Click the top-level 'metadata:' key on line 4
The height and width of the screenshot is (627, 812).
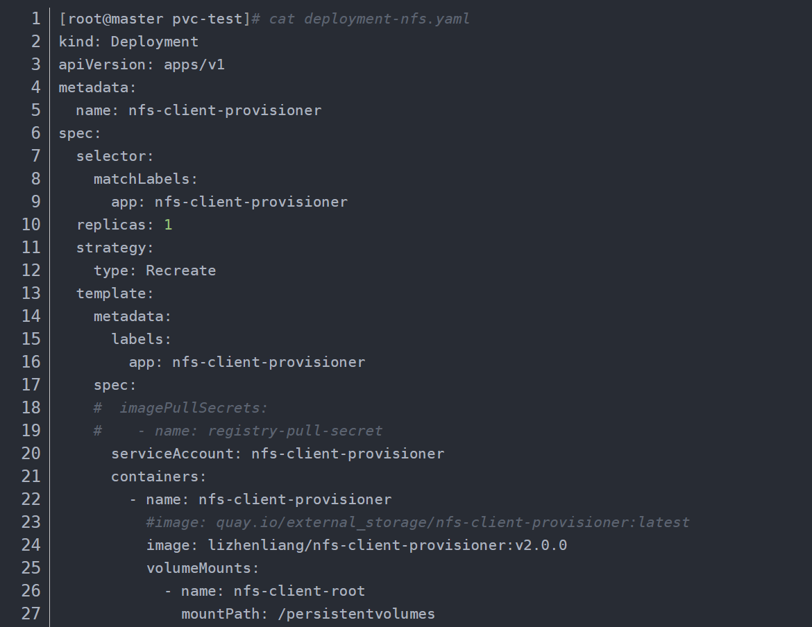coord(98,87)
